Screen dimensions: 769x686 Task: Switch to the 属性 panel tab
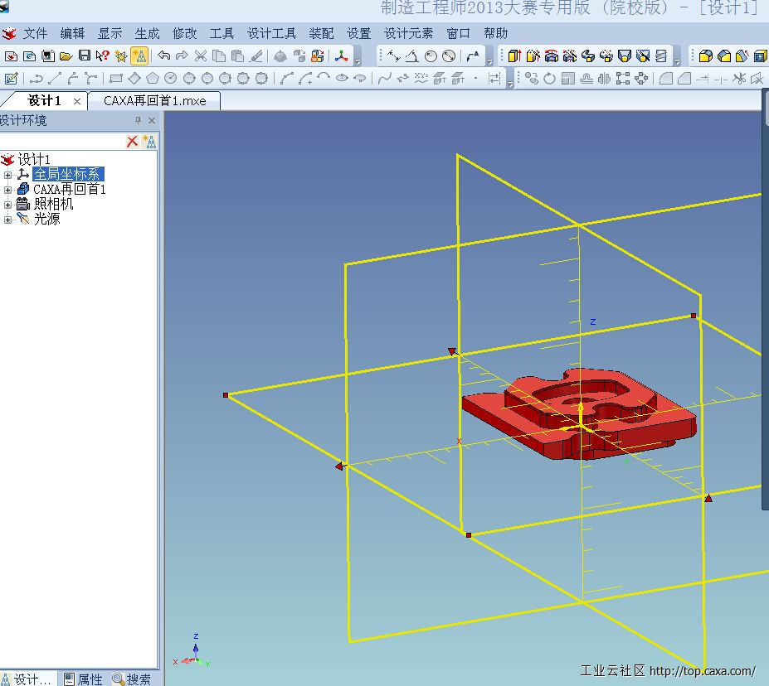click(x=84, y=679)
